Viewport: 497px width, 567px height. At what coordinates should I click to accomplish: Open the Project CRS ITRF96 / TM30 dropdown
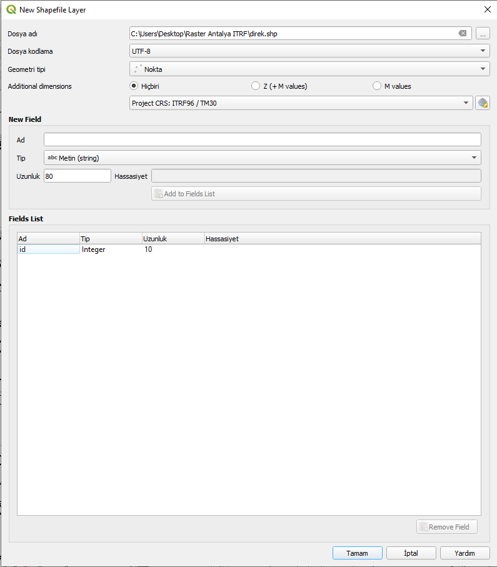click(301, 103)
